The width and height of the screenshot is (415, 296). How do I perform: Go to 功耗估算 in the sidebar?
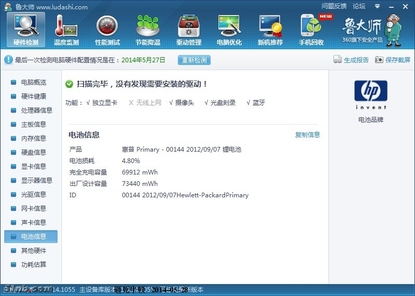point(33,265)
